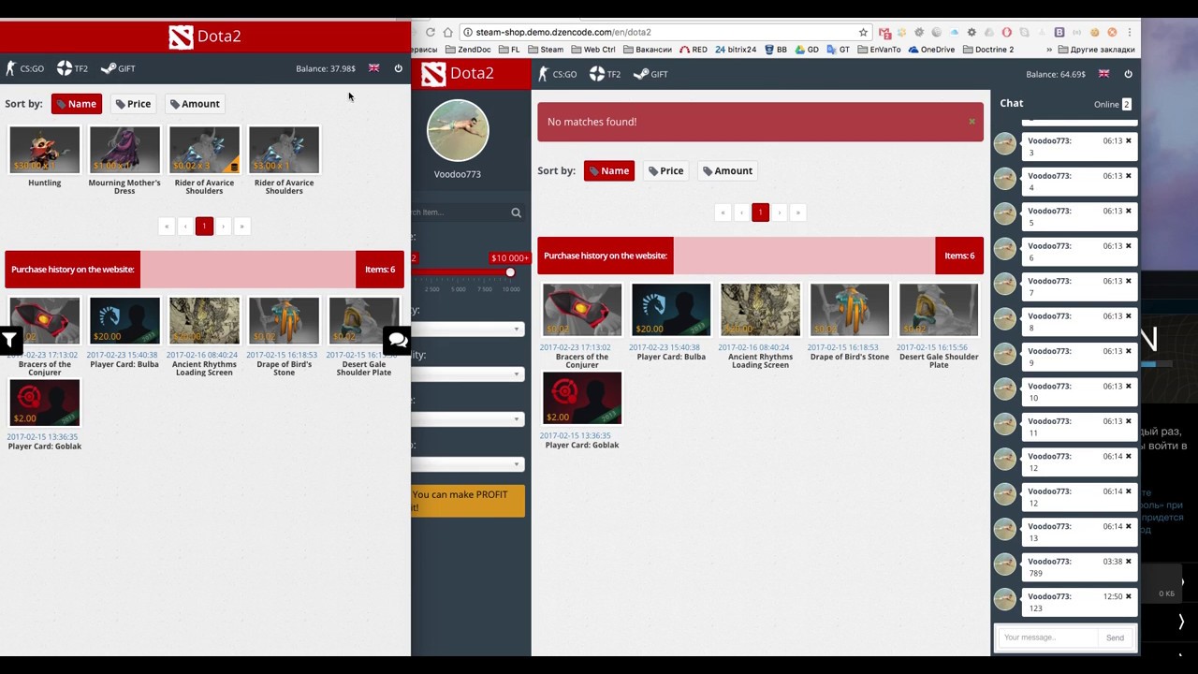Sort by Price in browser window
Viewport: 1198px width, 674px height.
coord(665,170)
